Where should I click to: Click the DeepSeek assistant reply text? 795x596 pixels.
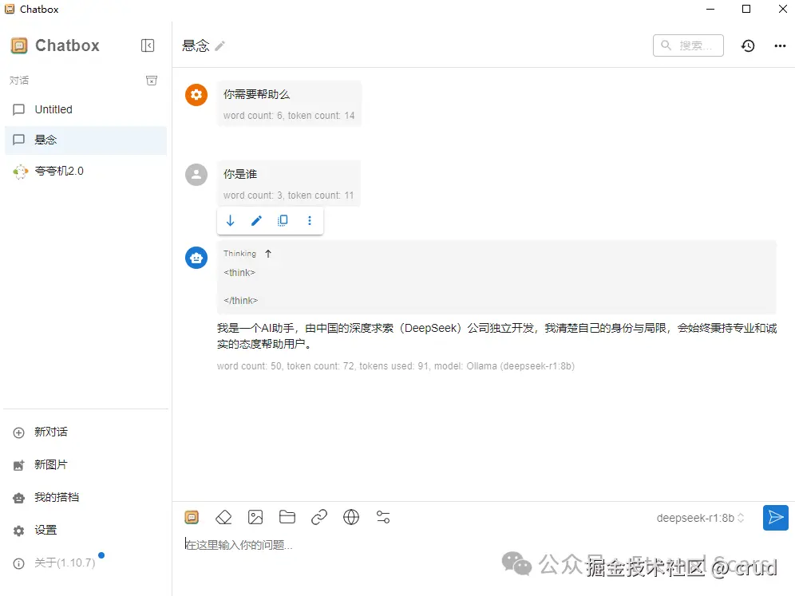(496, 336)
